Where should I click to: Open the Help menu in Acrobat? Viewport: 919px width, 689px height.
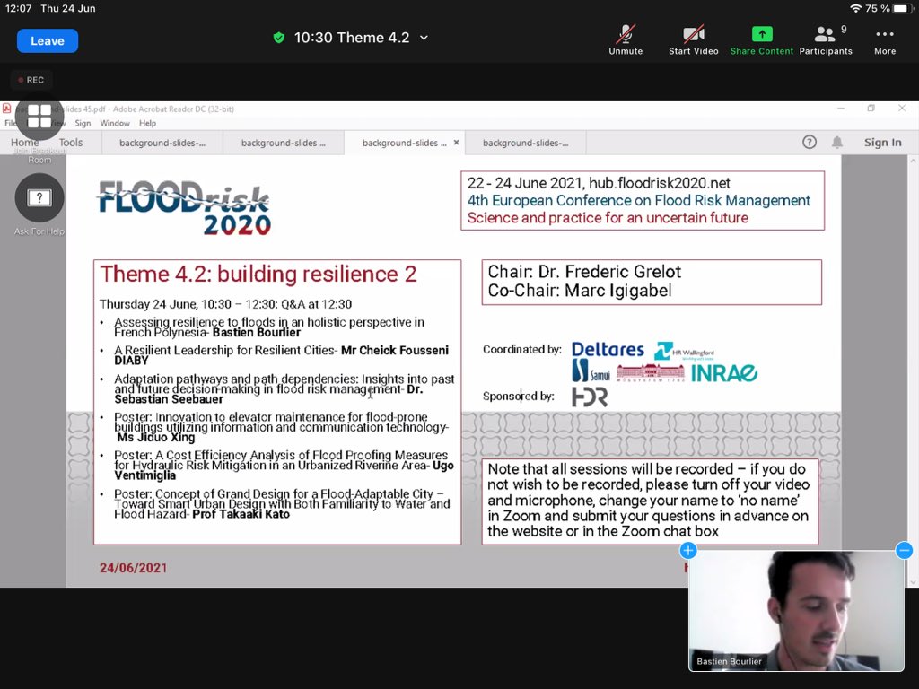[x=148, y=123]
